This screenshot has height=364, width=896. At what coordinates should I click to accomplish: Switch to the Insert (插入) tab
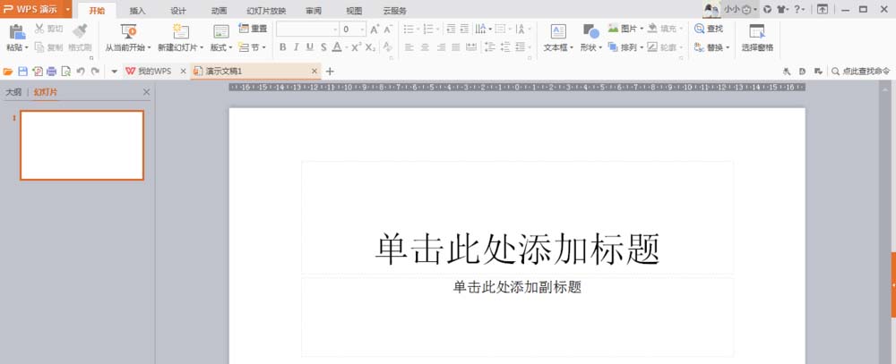(x=137, y=11)
